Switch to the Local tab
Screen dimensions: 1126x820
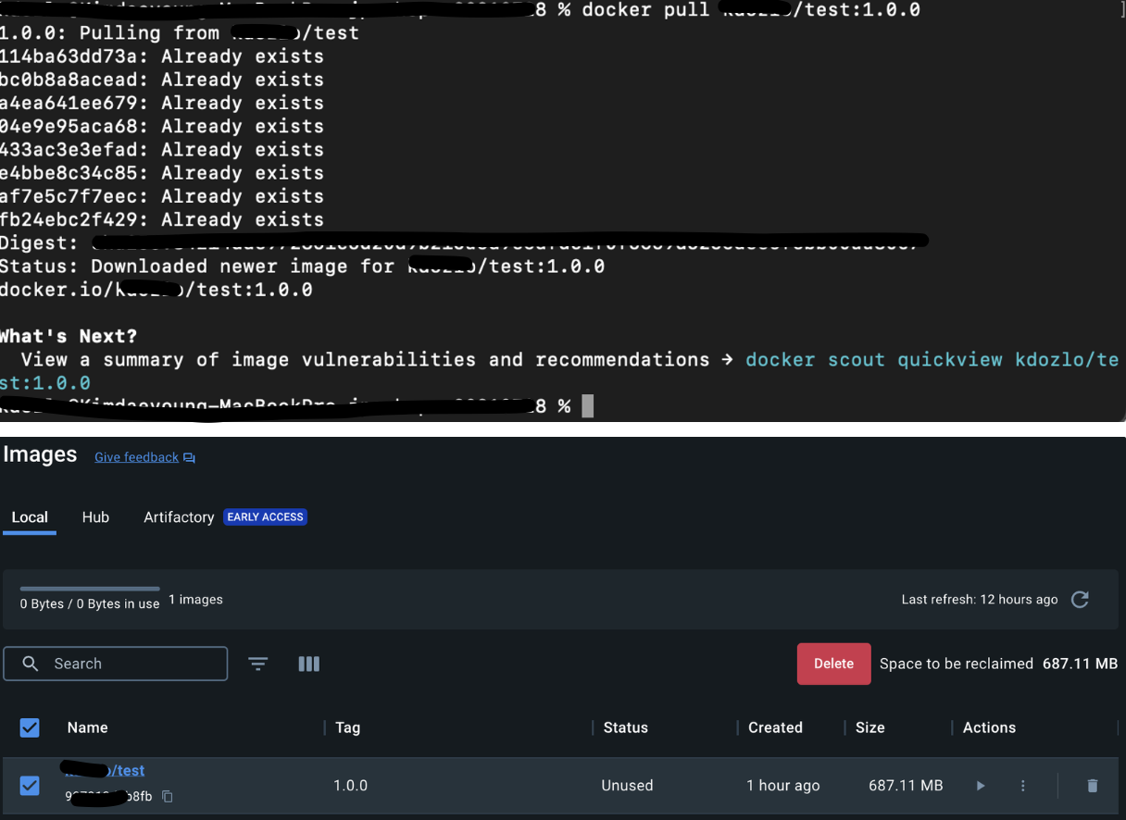coord(30,517)
